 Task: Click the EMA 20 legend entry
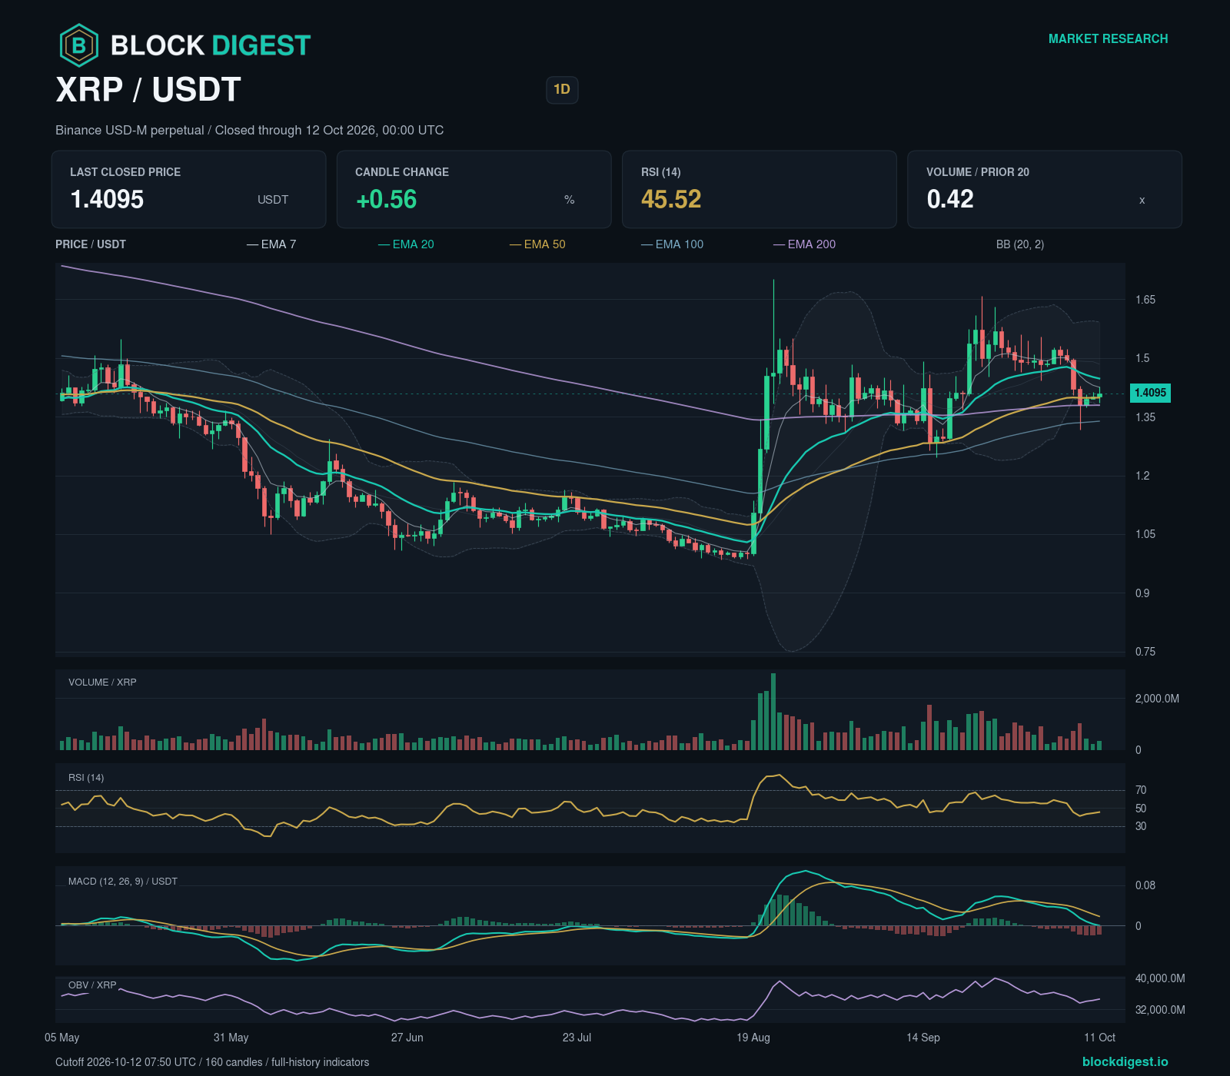406,244
